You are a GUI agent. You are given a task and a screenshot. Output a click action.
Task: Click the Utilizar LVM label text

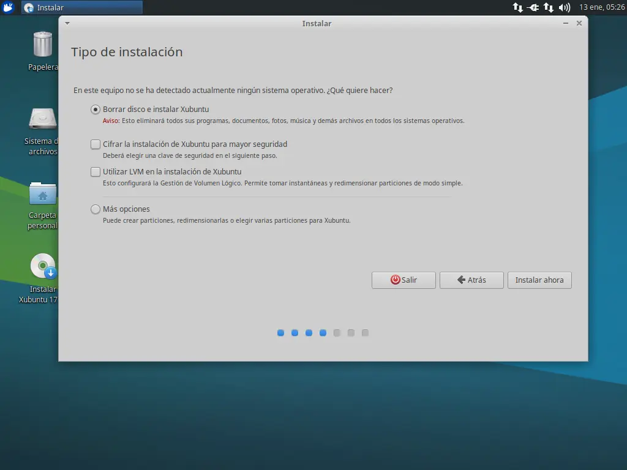[172, 172]
